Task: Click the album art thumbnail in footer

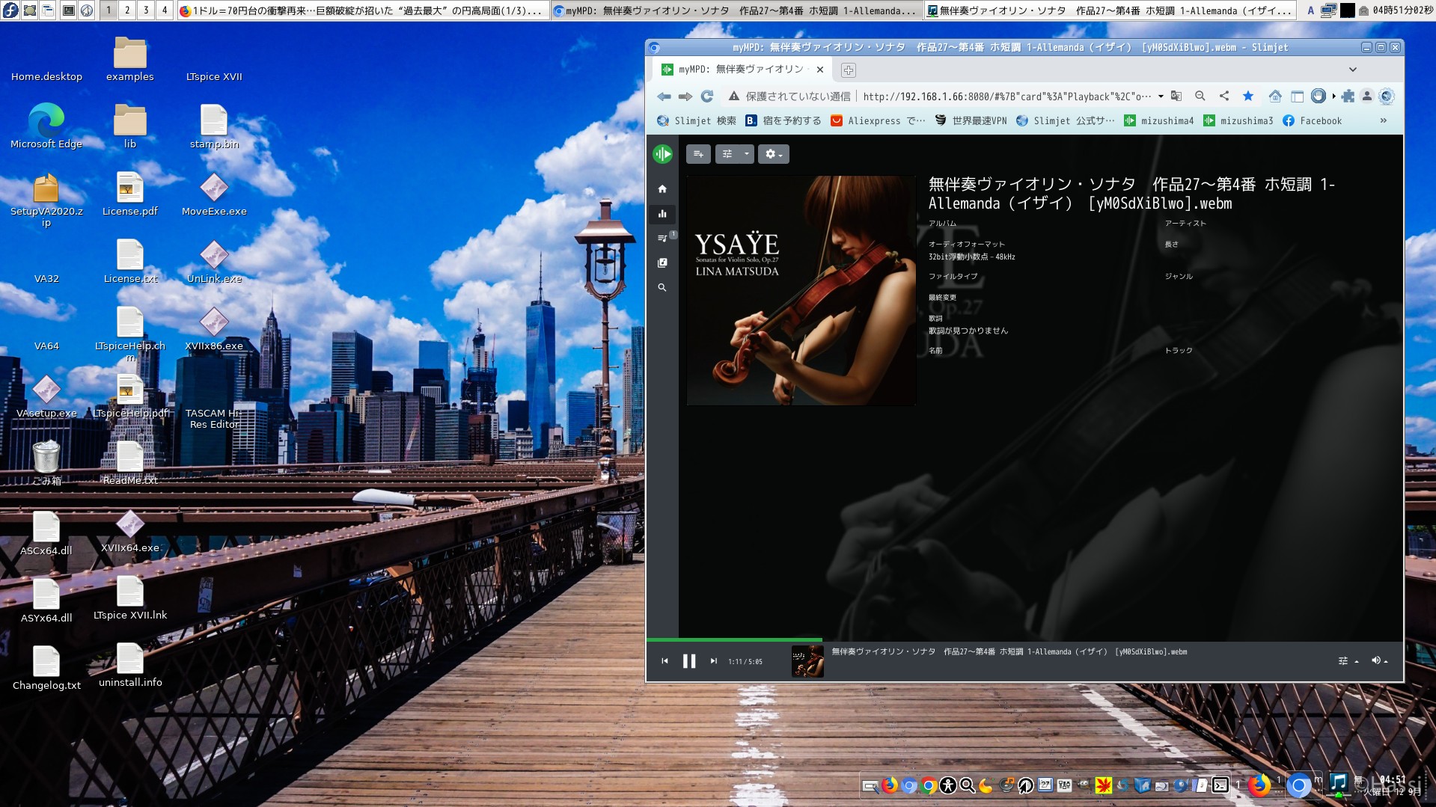Action: (x=807, y=660)
